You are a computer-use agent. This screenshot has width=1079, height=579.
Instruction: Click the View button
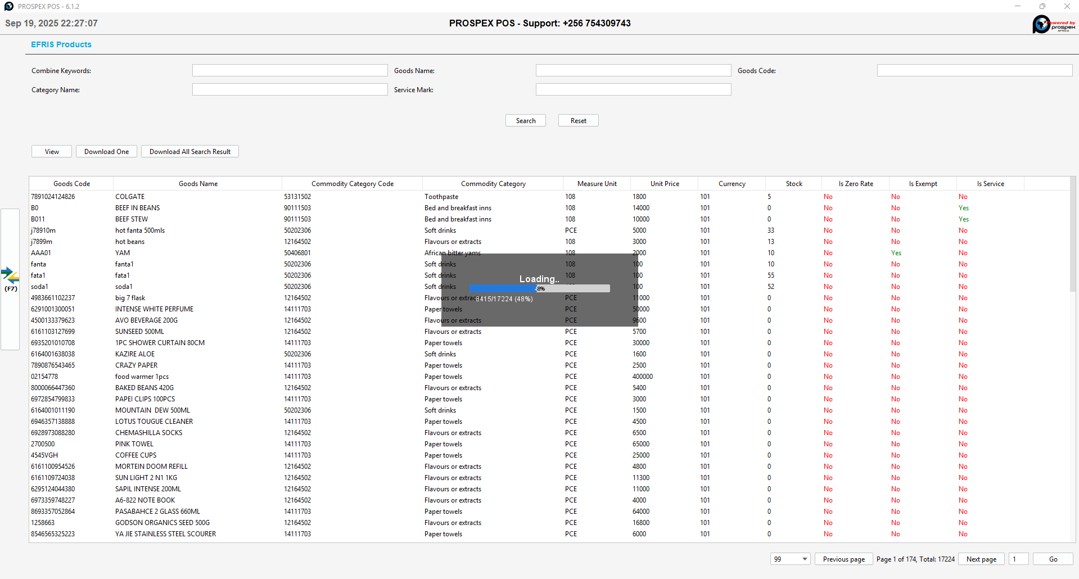pos(52,152)
